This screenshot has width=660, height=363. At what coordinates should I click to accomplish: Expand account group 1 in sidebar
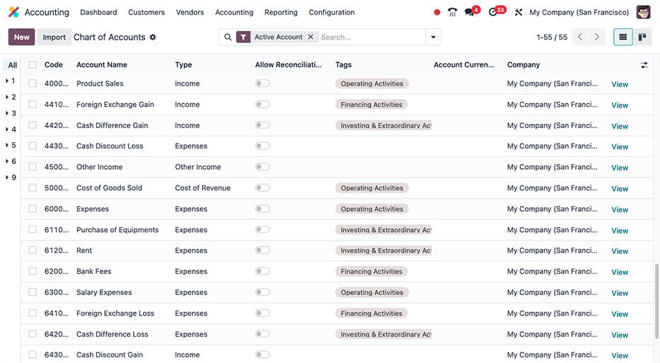[10, 81]
